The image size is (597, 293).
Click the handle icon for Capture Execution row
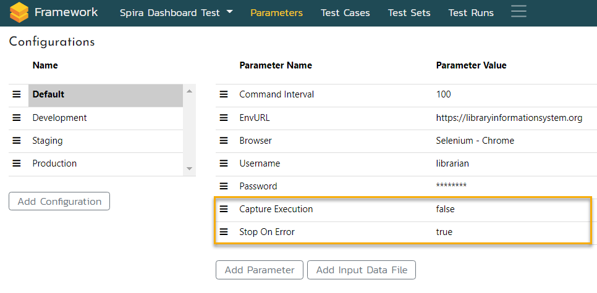pos(224,209)
